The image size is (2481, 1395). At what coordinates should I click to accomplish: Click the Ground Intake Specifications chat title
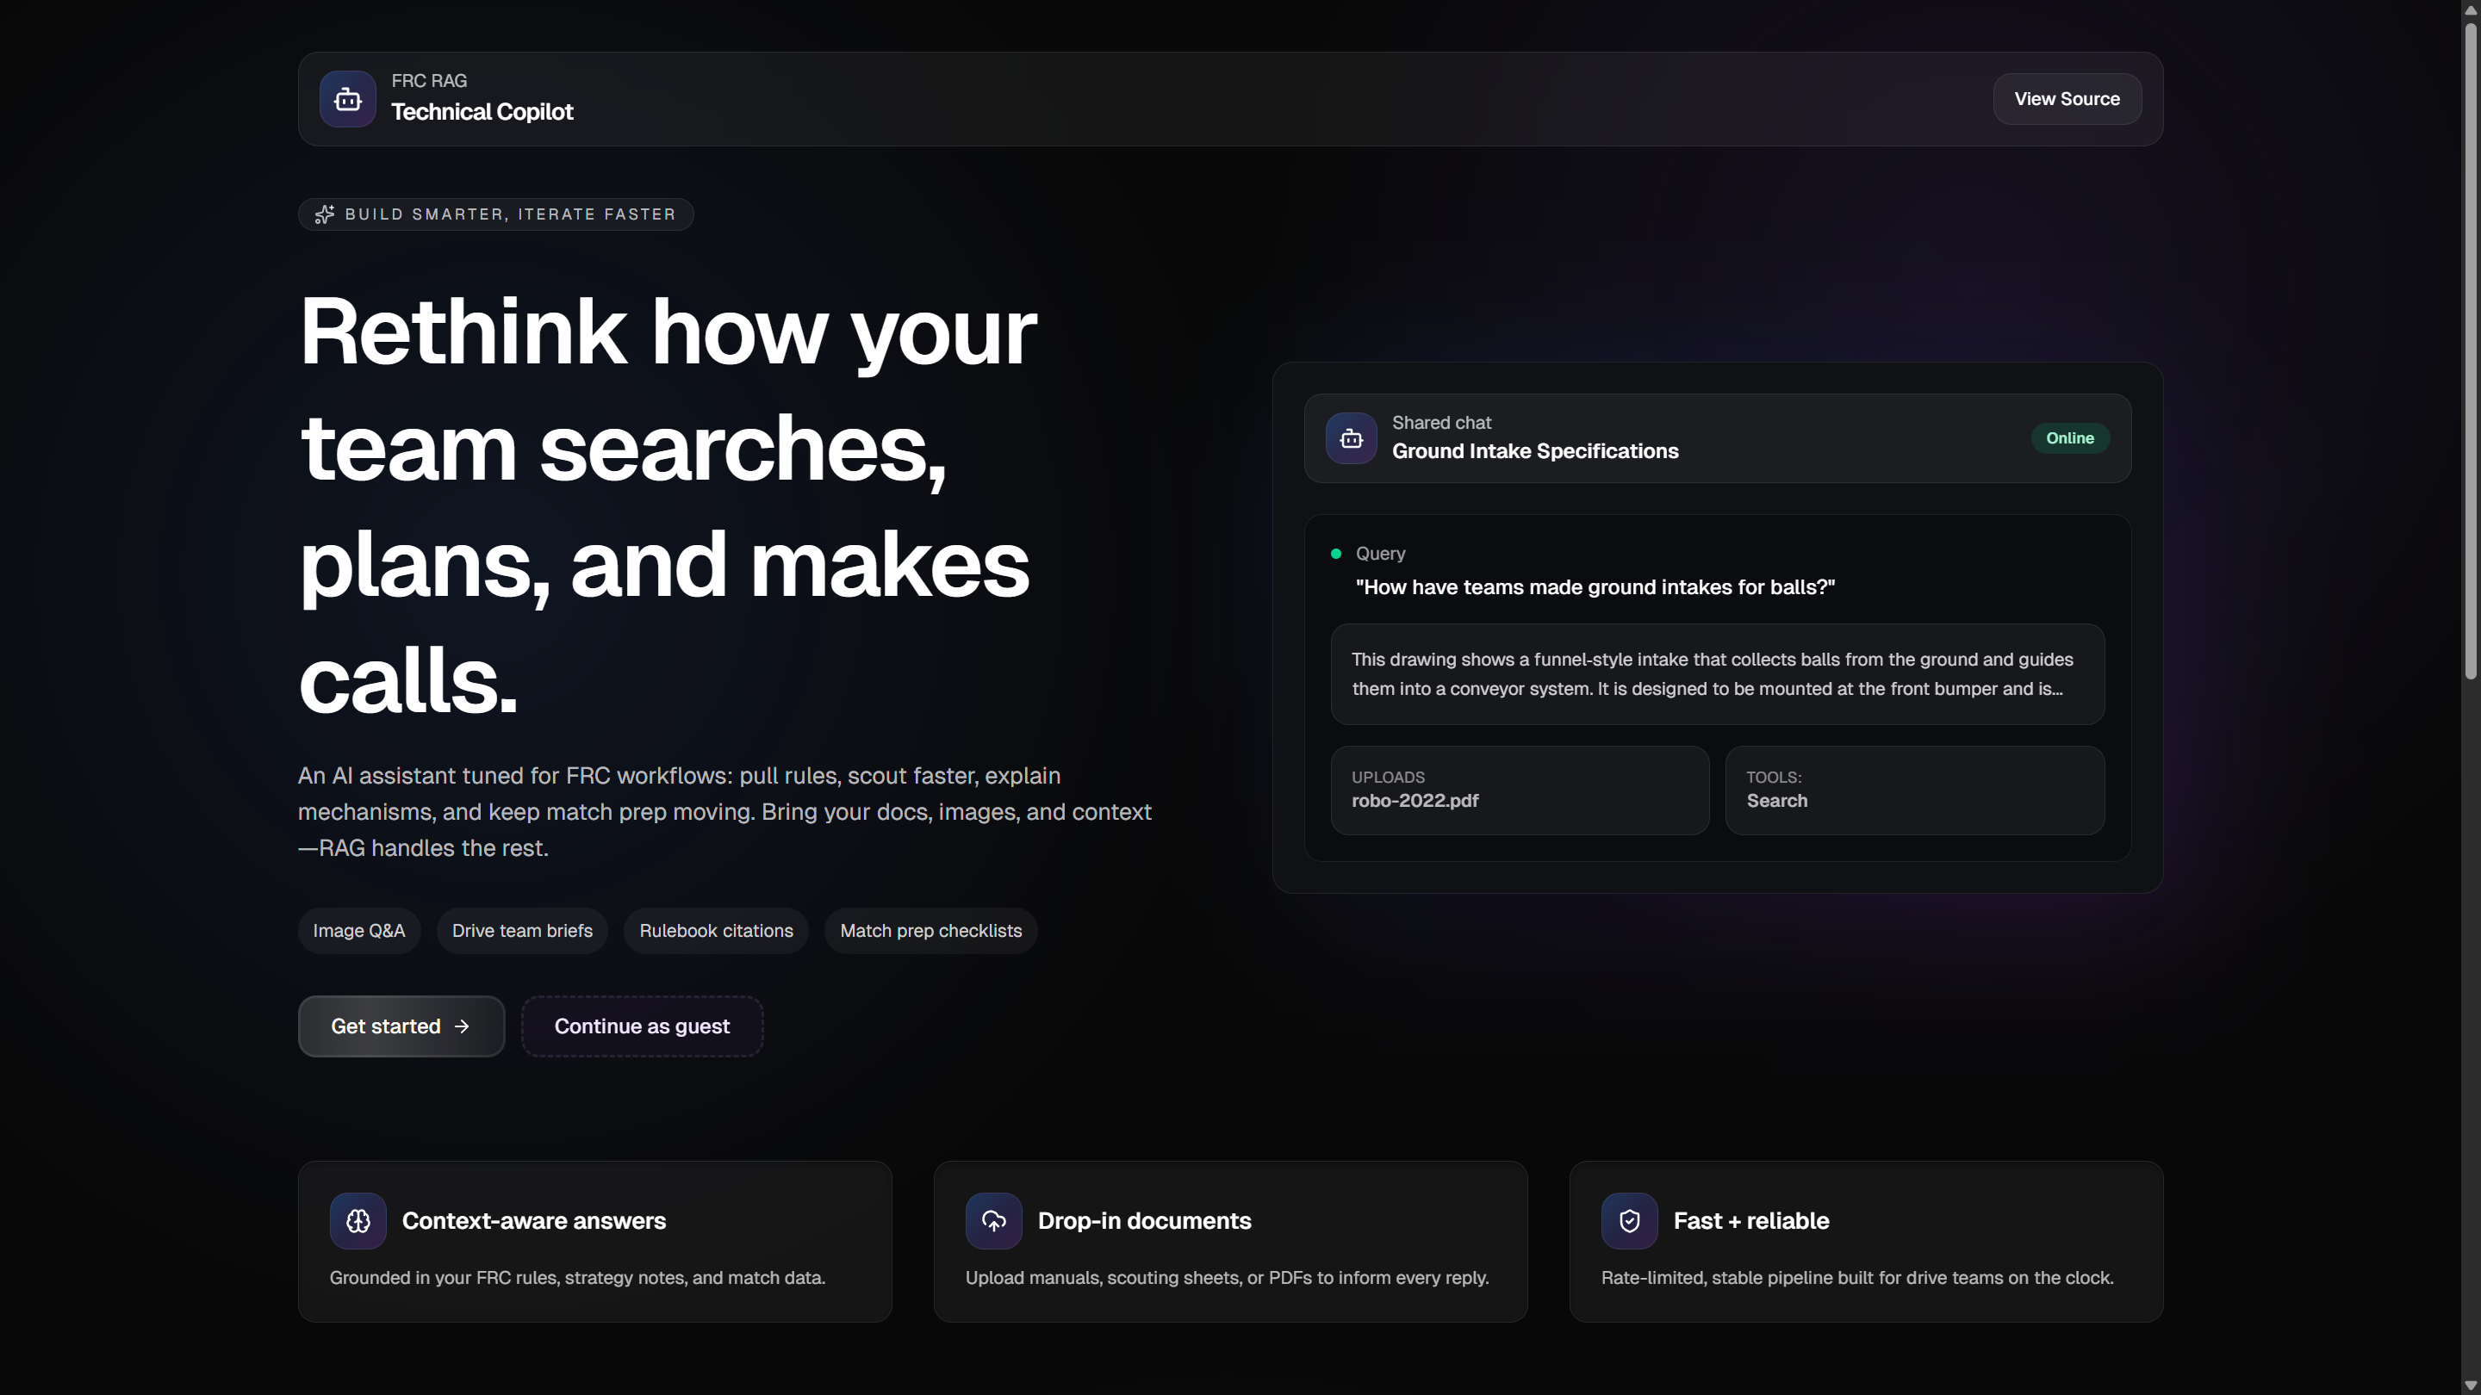1535,451
